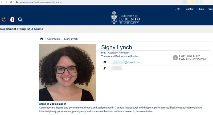Open site information icon in address bar
Image resolution: width=213 pixels, height=115 pixels.
point(17,2)
